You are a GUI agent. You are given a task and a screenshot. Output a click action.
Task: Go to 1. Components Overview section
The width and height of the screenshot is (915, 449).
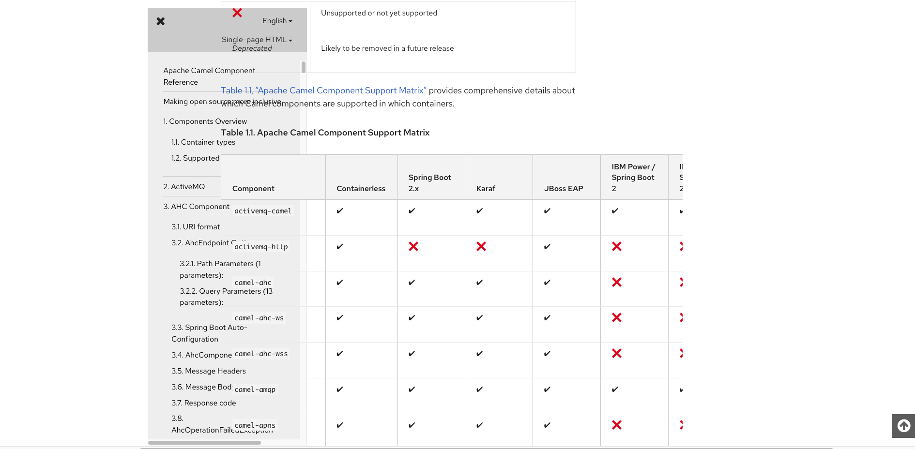(205, 121)
